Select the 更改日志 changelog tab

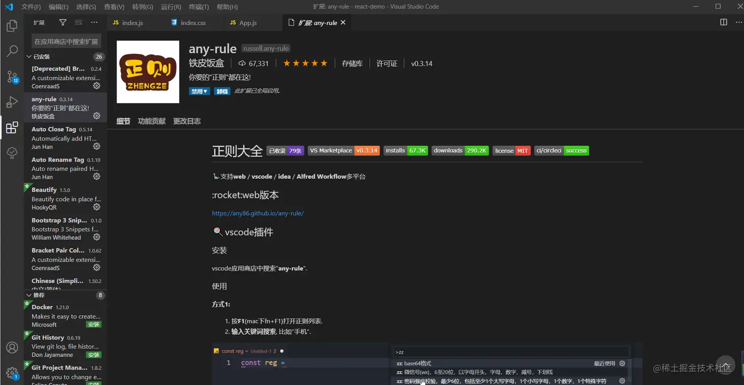[187, 121]
